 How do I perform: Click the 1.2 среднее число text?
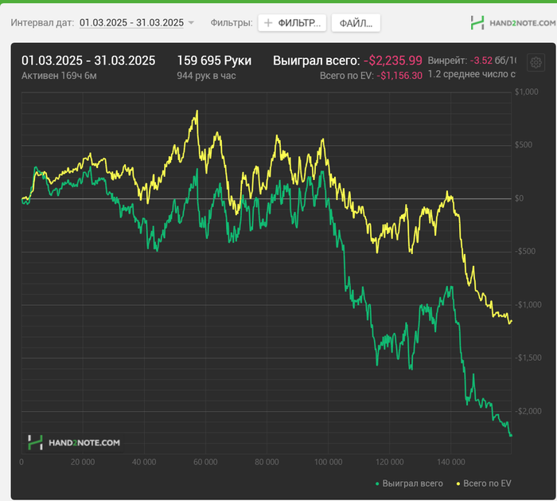click(x=471, y=74)
